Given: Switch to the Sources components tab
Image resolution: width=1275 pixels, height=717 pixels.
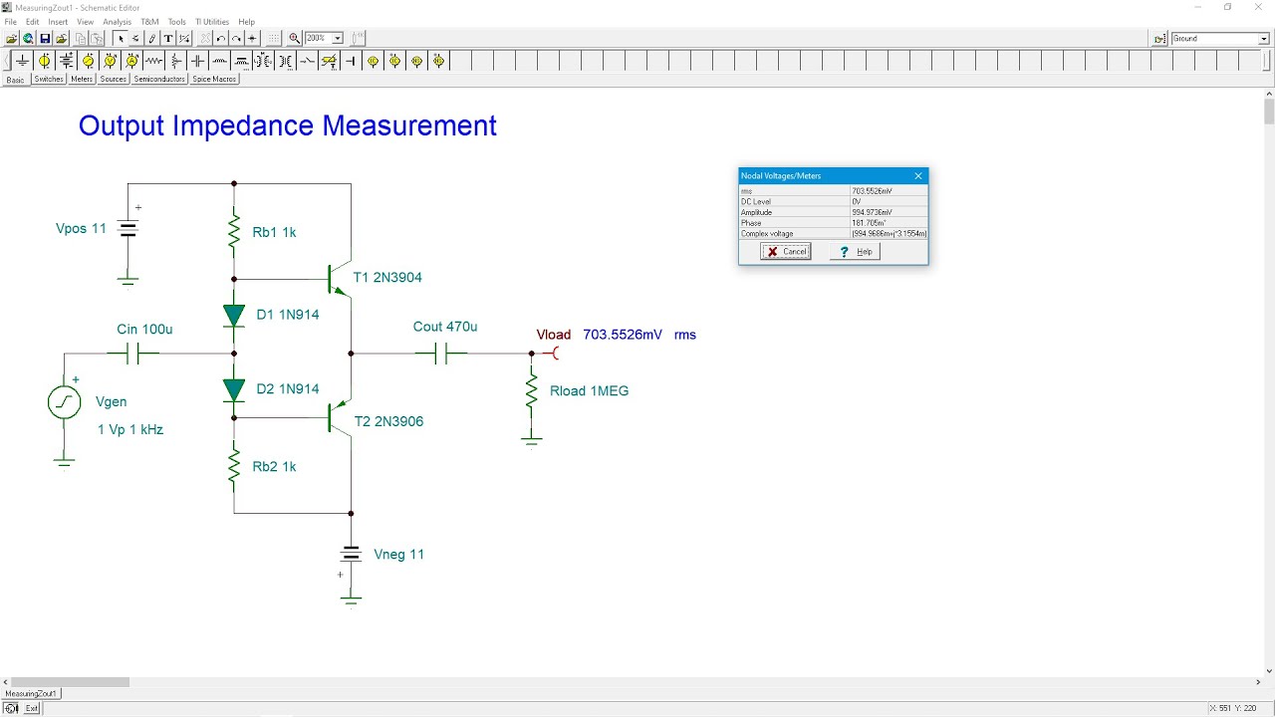Looking at the screenshot, I should [x=113, y=79].
